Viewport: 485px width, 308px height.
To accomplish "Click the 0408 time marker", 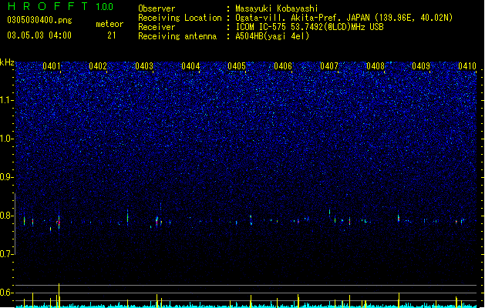I will tap(376, 66).
